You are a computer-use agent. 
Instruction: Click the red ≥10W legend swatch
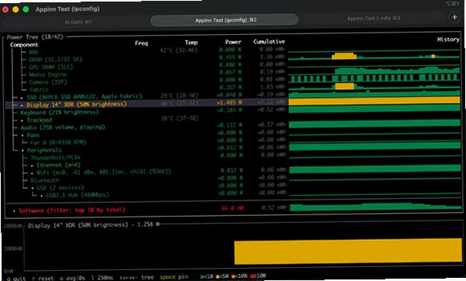coord(252,276)
